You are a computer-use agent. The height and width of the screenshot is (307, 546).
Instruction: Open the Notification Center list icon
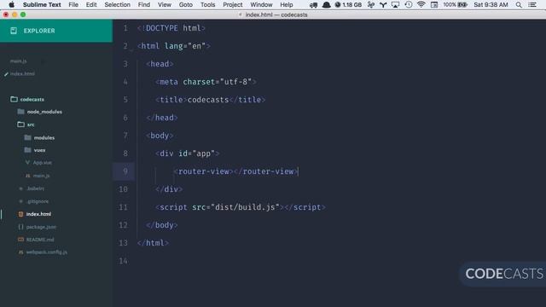[x=532, y=4]
